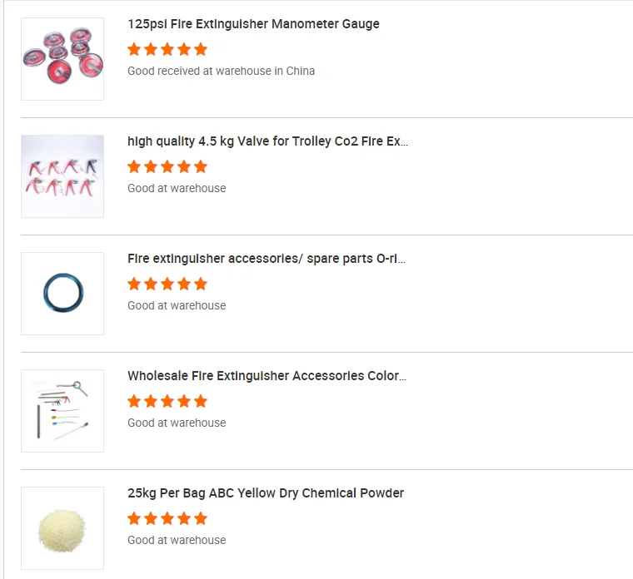
Task: Open 'high quality 4.5 kg Valve' product link
Action: pos(267,141)
